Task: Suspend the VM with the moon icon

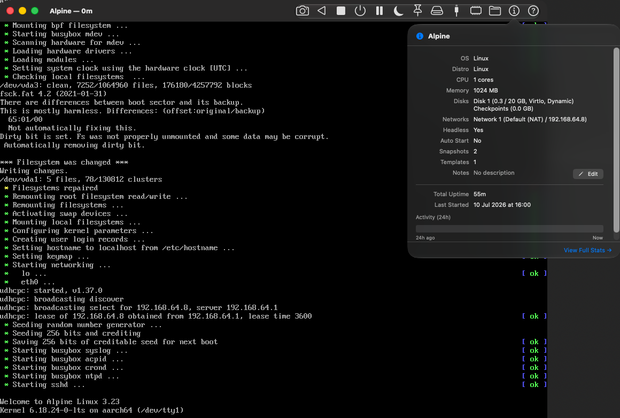Action: 399,11
